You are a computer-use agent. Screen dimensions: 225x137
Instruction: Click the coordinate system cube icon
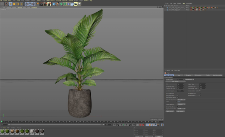point(37,4)
